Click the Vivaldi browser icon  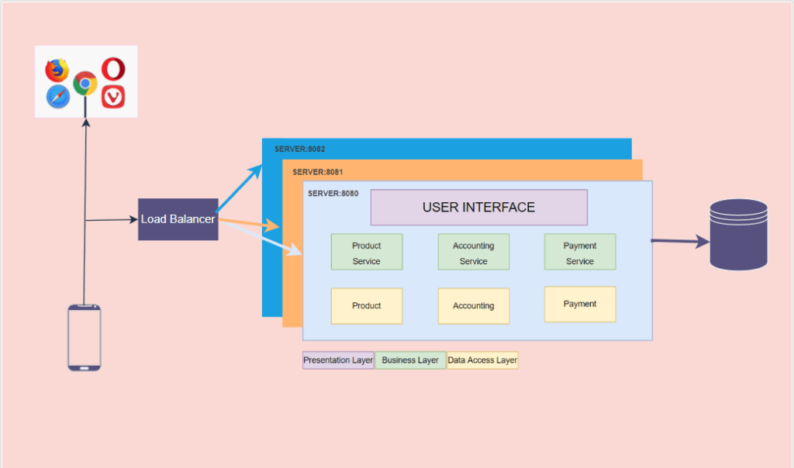pyautogui.click(x=114, y=97)
